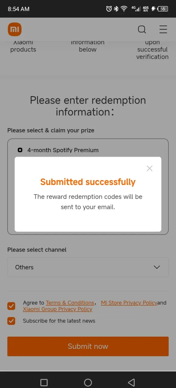This screenshot has width=176, height=388.
Task: Click the channel dropdown chevron arrow
Action: coord(157,267)
